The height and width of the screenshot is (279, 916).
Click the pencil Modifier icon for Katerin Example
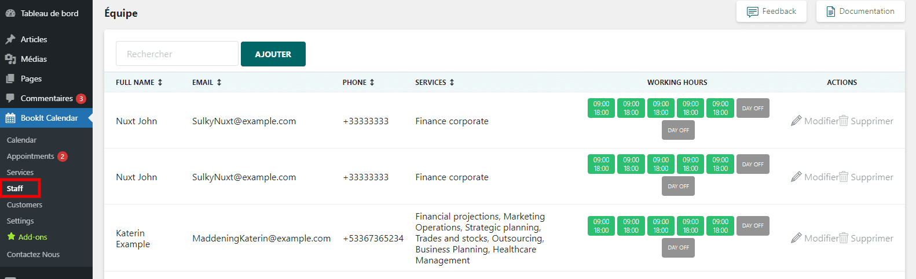(x=796, y=238)
